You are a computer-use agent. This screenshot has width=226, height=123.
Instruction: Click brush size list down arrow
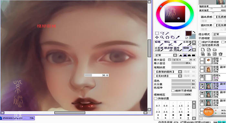point(194,118)
